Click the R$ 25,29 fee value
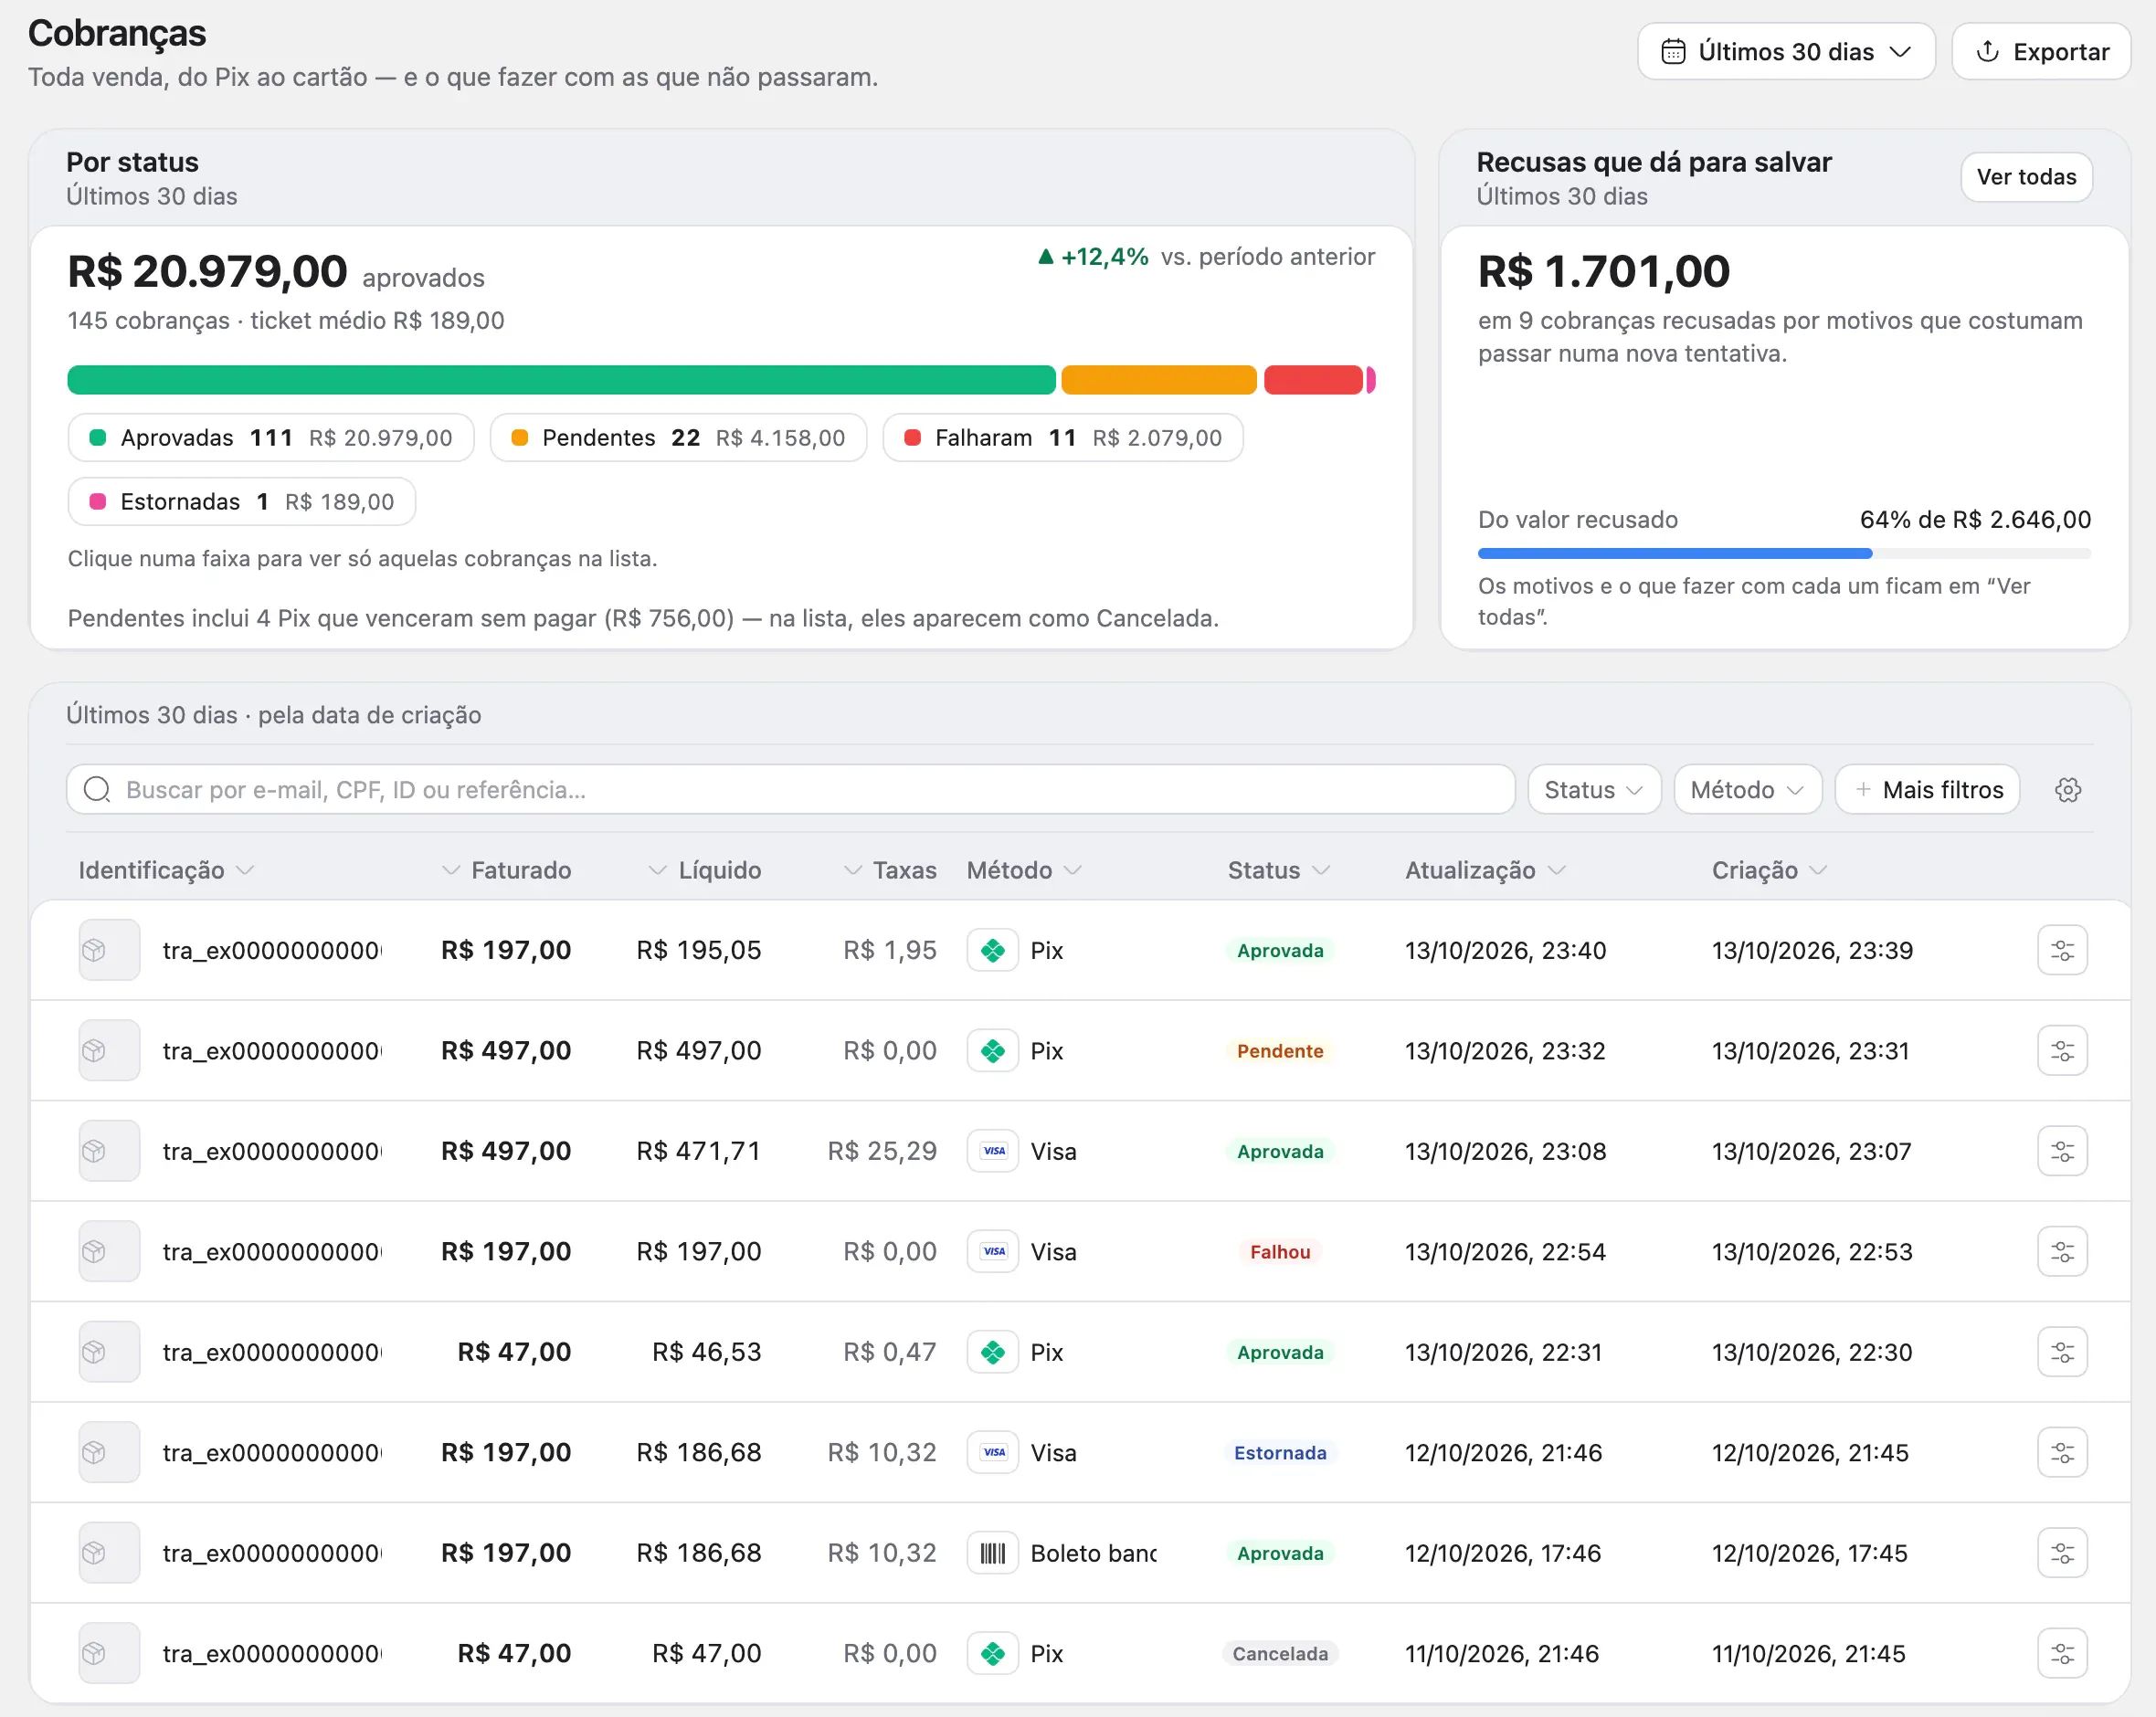The image size is (2156, 1717). click(x=882, y=1151)
